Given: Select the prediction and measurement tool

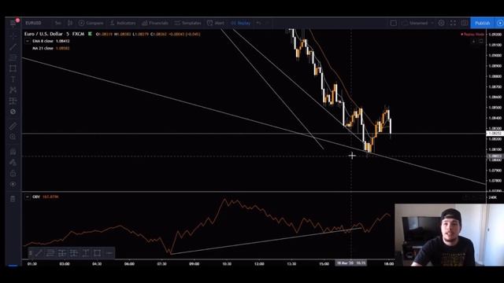Looking at the screenshot, I should point(13,101).
